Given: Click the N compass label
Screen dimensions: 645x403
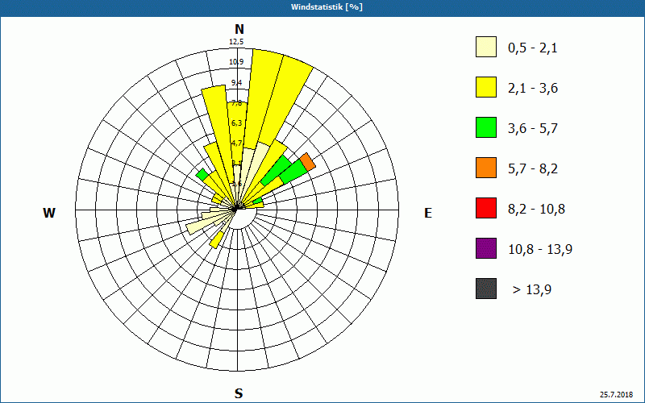Looking at the screenshot, I should coord(239,29).
